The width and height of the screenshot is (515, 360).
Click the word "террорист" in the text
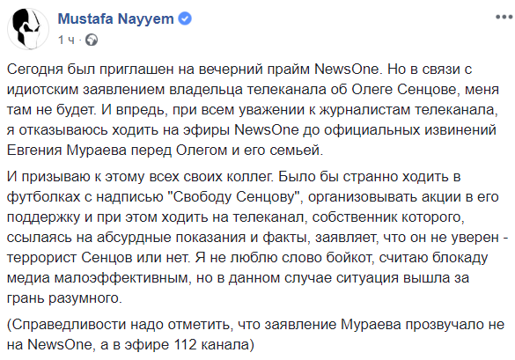[x=41, y=258]
